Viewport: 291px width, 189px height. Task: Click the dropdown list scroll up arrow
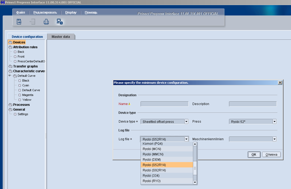point(195,144)
